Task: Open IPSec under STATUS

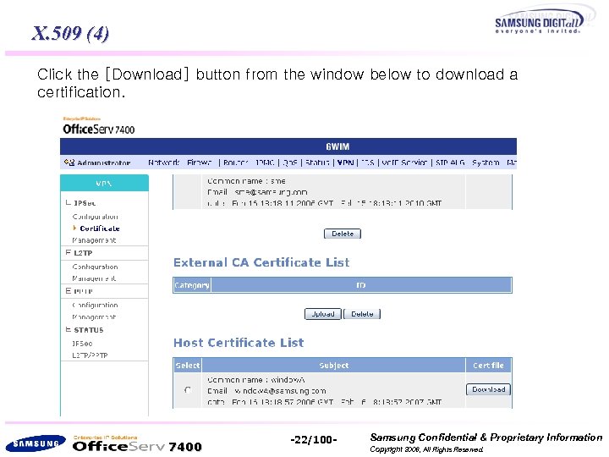Action: pyautogui.click(x=82, y=344)
